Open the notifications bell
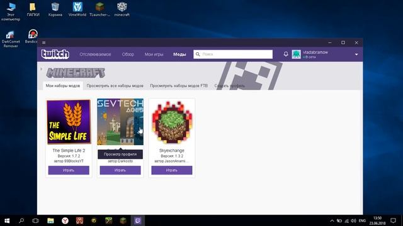Screen dimensions: 403x226 (286, 54)
